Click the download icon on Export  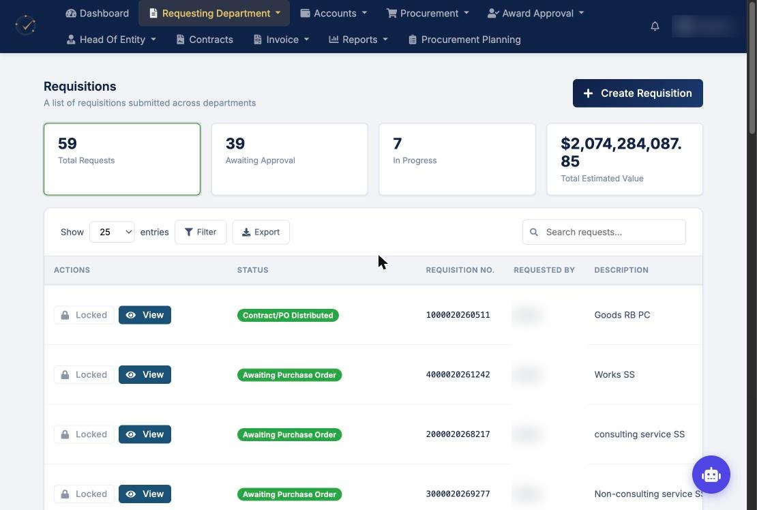pos(246,232)
